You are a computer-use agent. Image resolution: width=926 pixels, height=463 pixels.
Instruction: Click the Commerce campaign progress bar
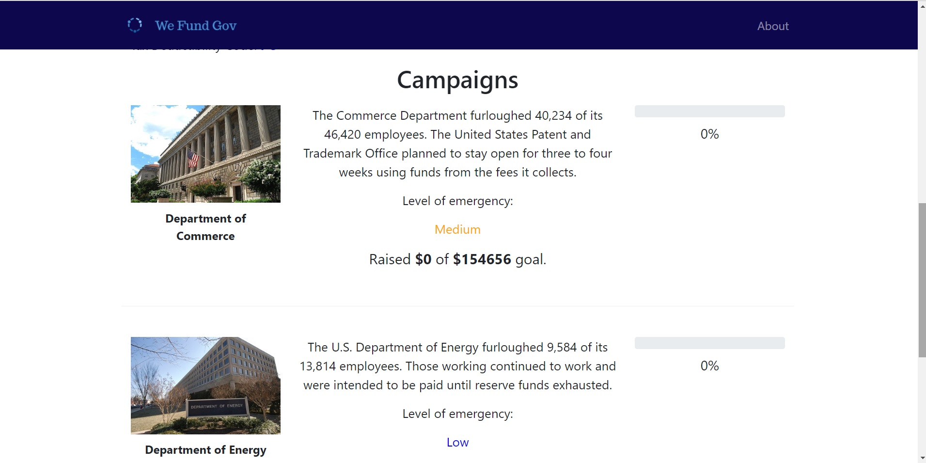coord(709,112)
